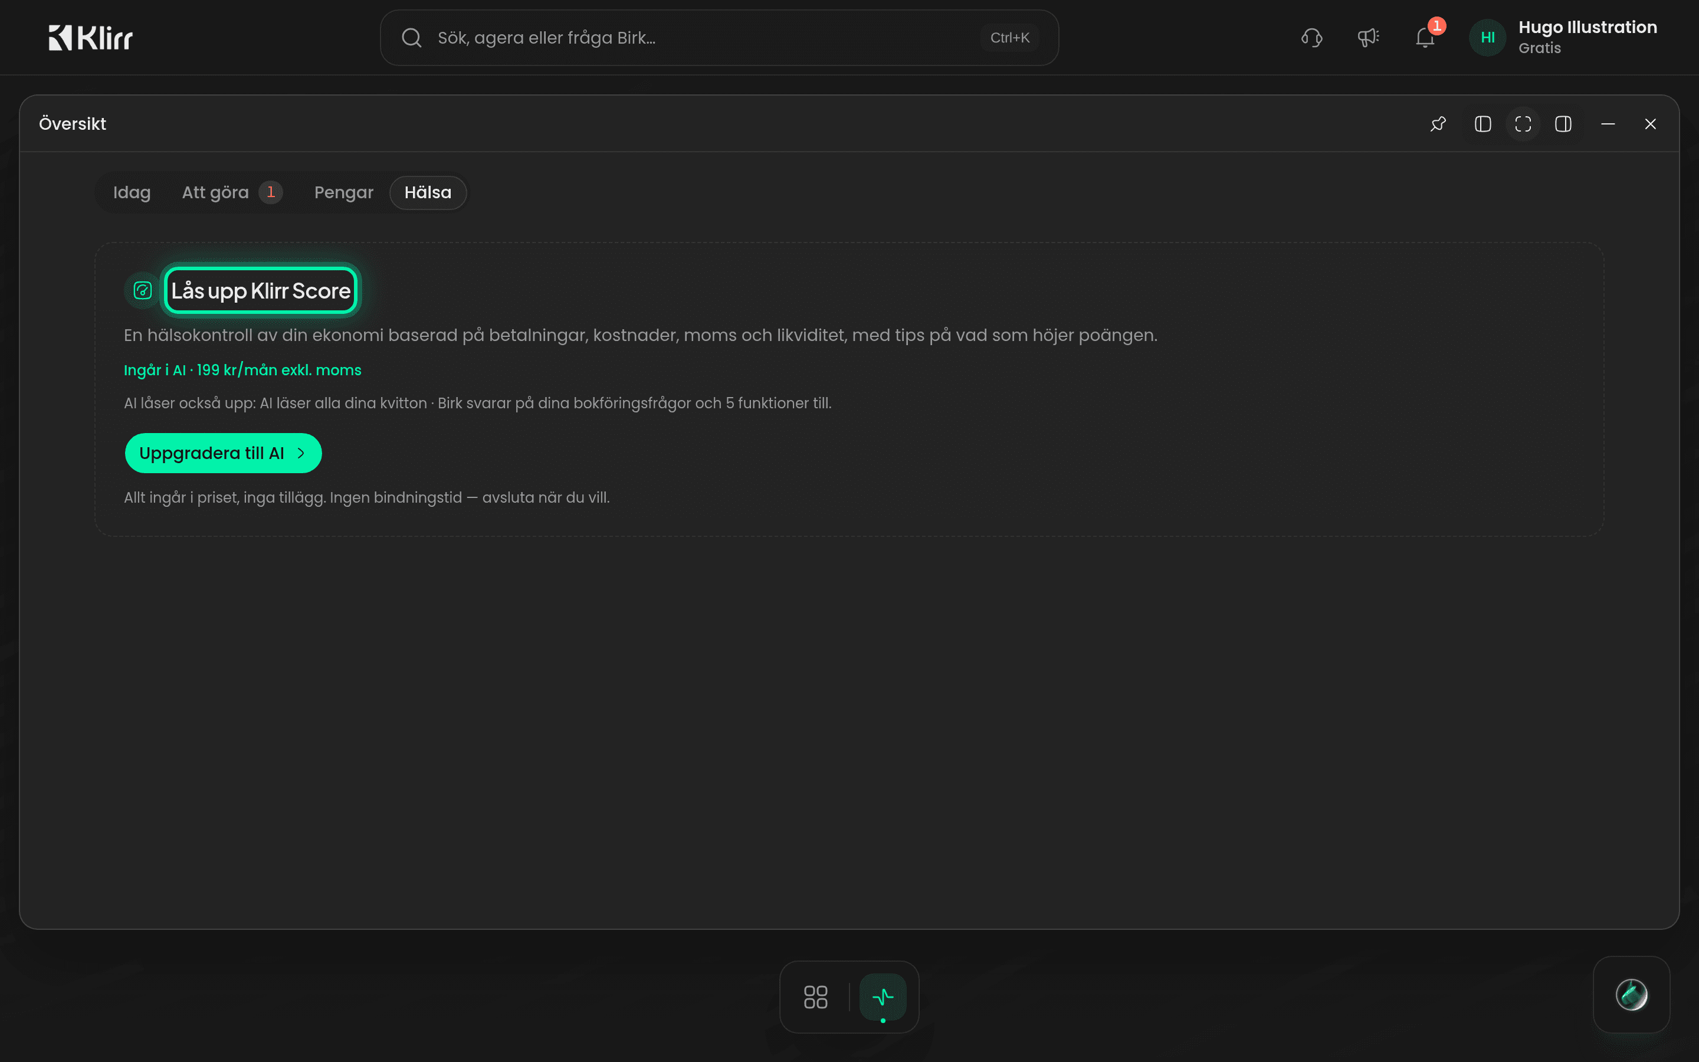Toggle fullscreen for Översikt window
Image resolution: width=1699 pixels, height=1062 pixels.
(1523, 124)
